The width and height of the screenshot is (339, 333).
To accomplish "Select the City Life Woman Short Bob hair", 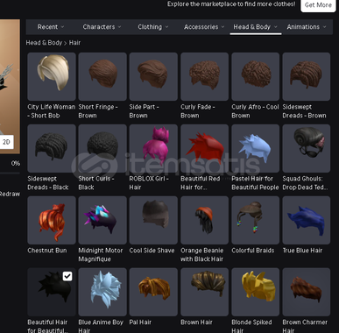I will click(x=52, y=76).
